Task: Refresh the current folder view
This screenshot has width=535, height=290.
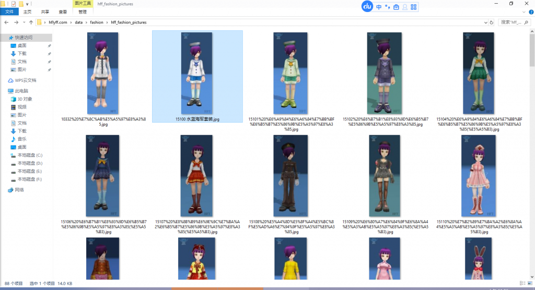Action: 491,22
